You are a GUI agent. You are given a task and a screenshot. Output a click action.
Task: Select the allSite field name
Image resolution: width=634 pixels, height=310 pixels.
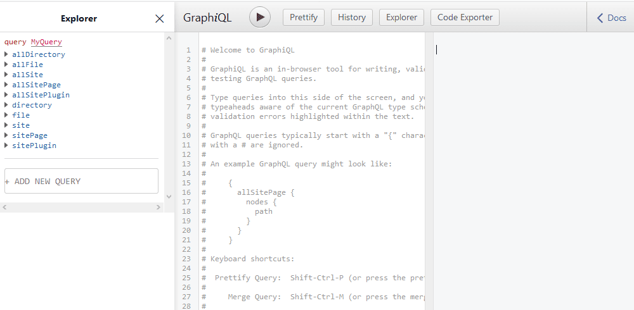(27, 75)
